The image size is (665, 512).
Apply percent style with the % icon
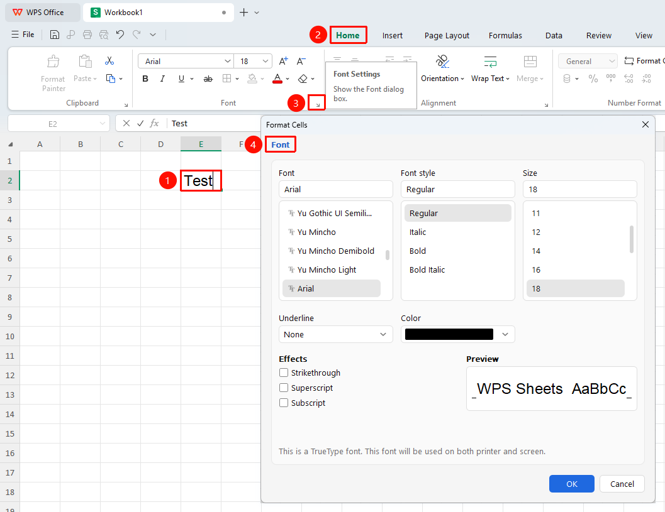593,79
